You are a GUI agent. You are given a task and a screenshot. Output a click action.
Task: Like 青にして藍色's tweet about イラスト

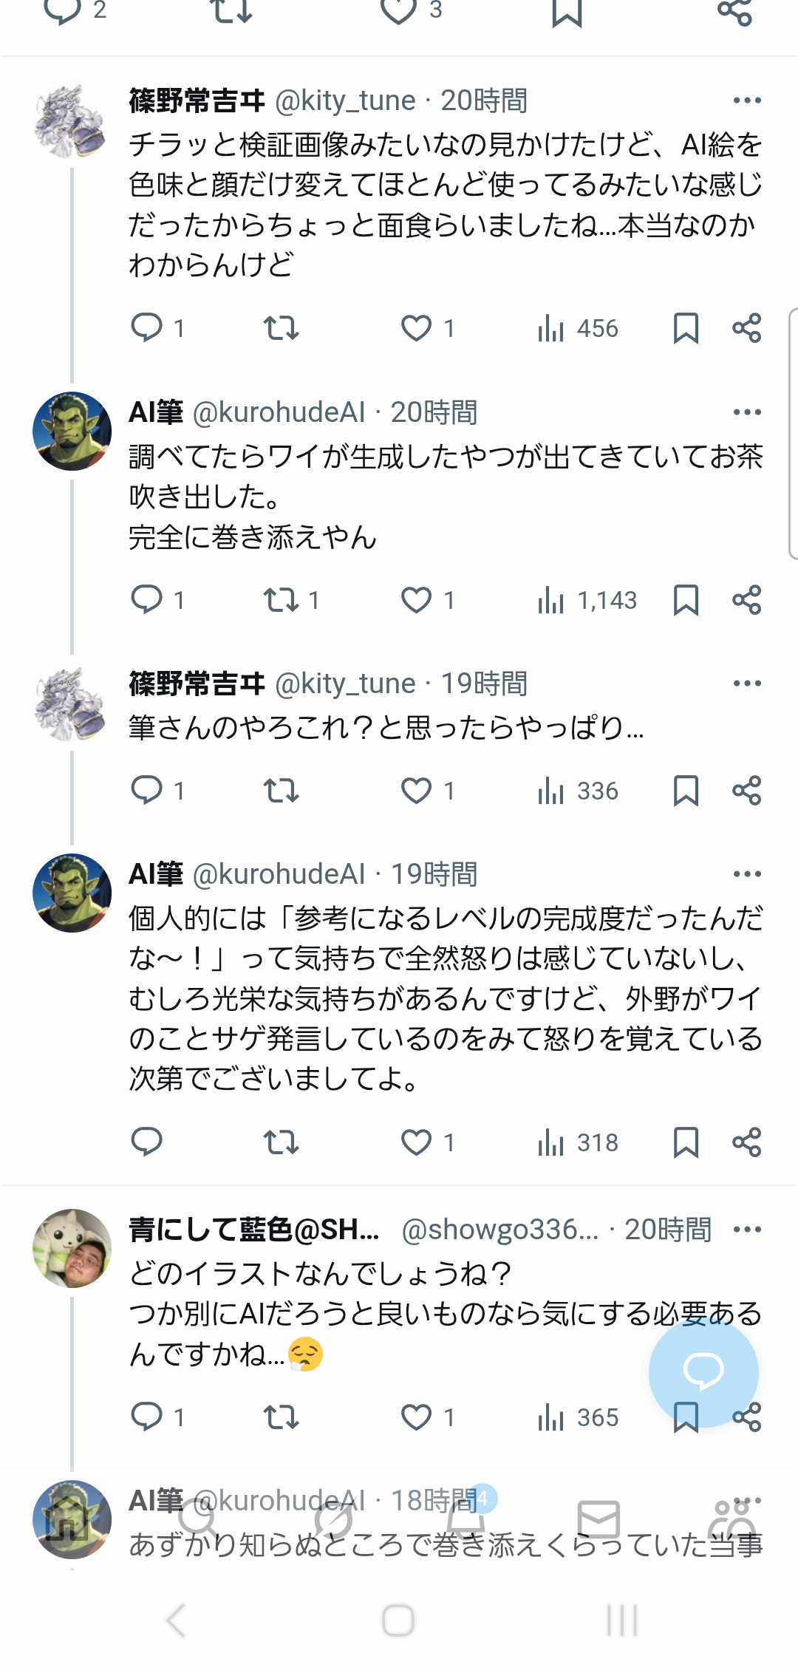pyautogui.click(x=417, y=1417)
